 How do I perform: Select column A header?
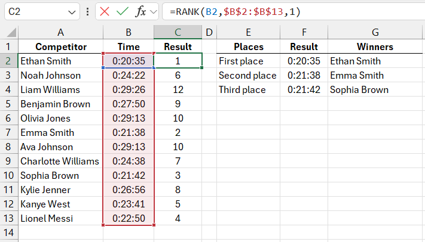tap(61, 32)
